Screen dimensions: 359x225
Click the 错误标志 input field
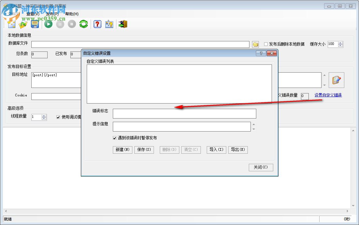(184, 114)
